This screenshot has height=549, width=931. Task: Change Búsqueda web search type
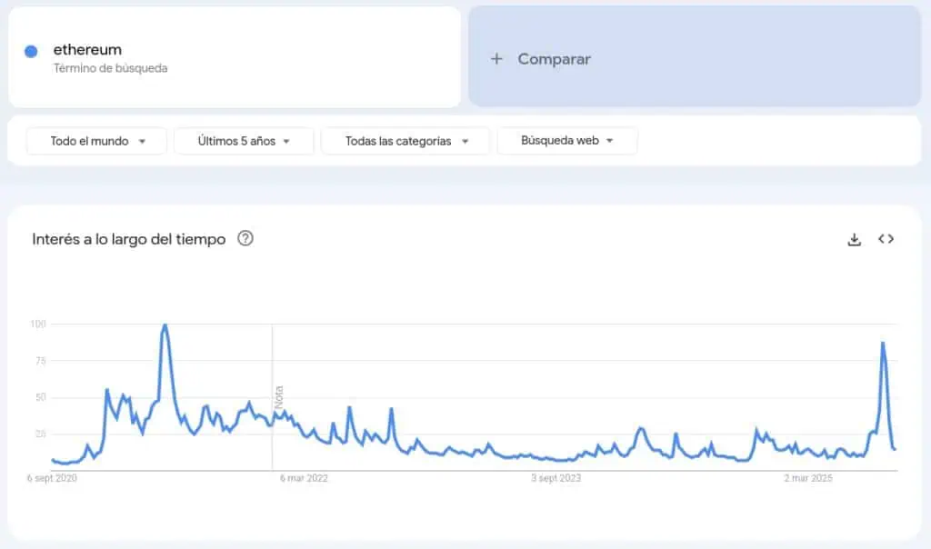point(566,141)
